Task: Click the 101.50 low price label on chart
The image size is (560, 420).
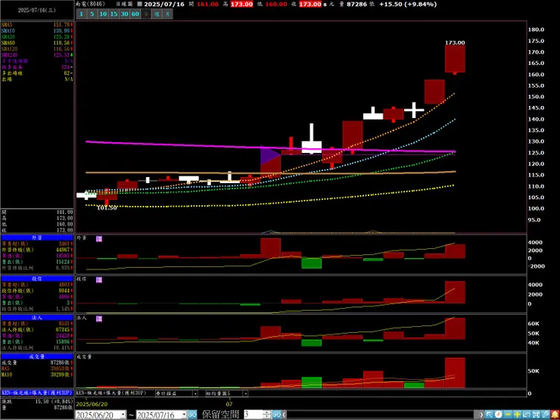Action: [x=107, y=208]
